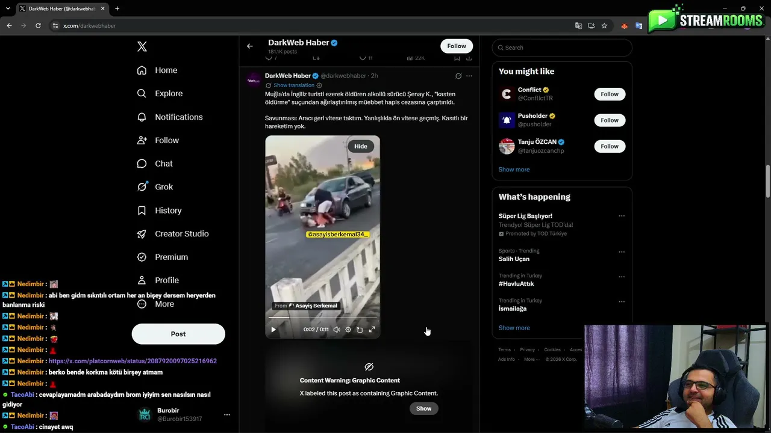Image resolution: width=771 pixels, height=433 pixels.
Task: Open the Terms footer link
Action: [504, 350]
